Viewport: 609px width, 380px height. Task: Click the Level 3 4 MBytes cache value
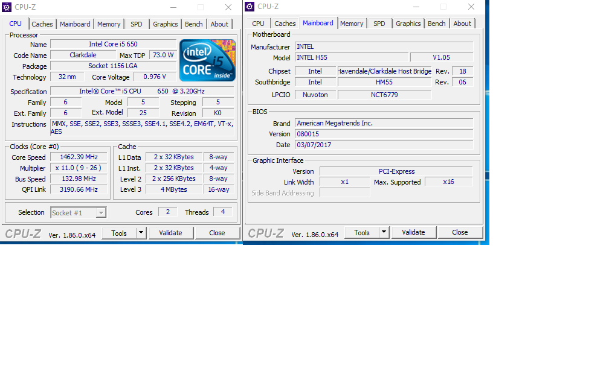(174, 189)
